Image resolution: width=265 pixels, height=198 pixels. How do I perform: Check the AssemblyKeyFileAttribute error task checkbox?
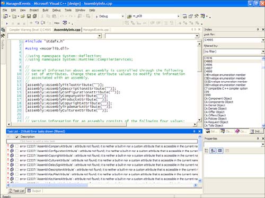click(17, 174)
